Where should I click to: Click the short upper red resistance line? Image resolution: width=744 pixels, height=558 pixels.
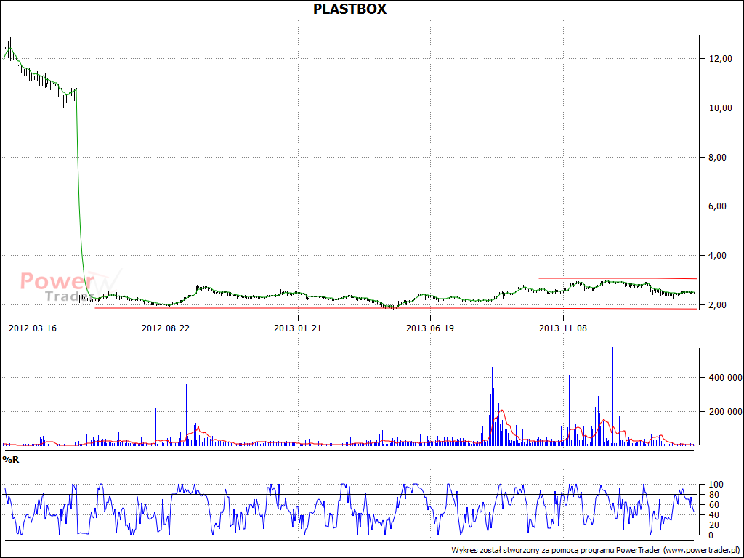point(618,278)
